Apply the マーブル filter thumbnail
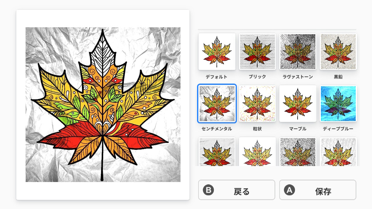372x209 pixels. click(298, 103)
